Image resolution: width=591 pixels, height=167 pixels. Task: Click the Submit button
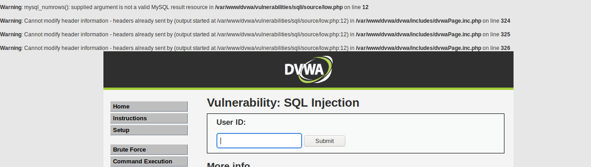click(x=324, y=141)
